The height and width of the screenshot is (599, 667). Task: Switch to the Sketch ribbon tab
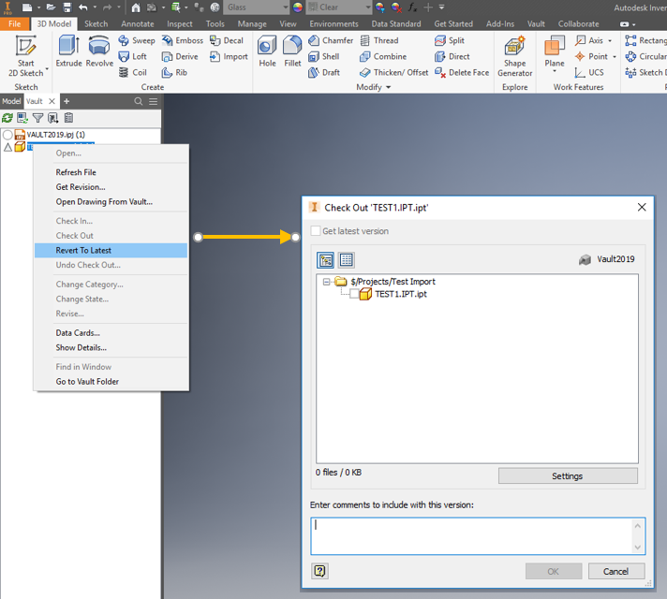coord(96,23)
